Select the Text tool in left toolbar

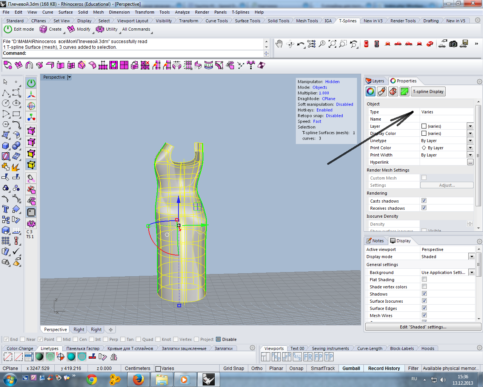tap(6, 209)
